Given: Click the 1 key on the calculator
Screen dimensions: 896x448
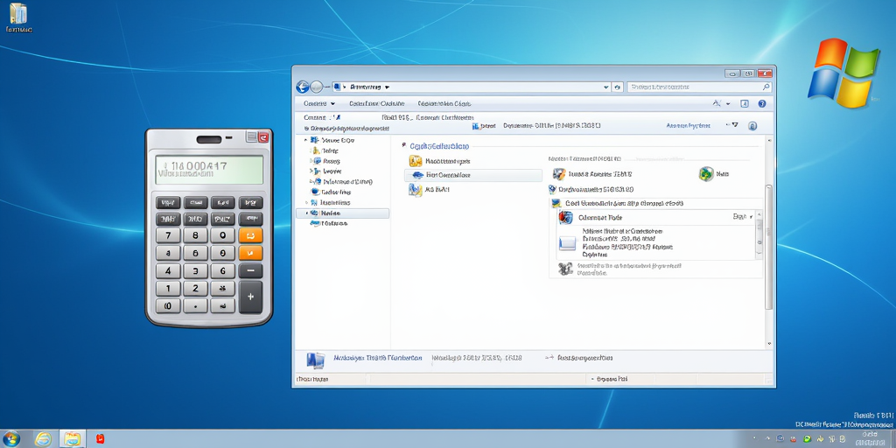Looking at the screenshot, I should [x=168, y=289].
